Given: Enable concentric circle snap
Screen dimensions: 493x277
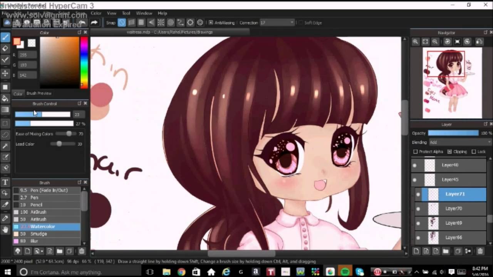Looking at the screenshot, I should tap(171, 23).
